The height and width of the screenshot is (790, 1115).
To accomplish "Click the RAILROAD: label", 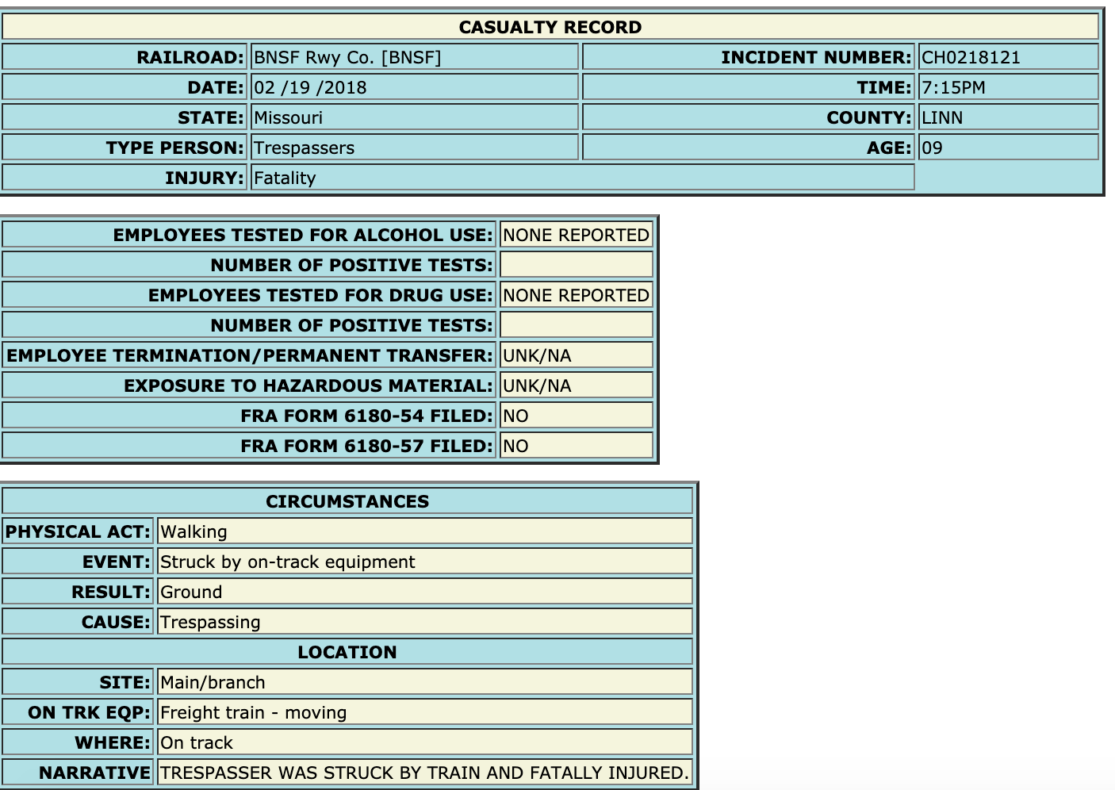I will 190,57.
